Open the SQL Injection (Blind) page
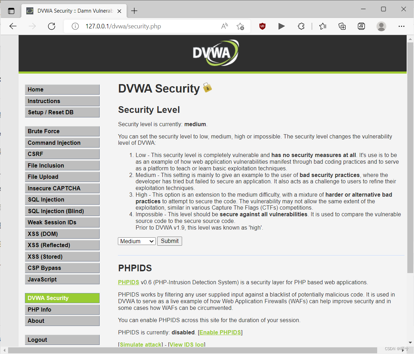This screenshot has height=354, width=414. (62, 211)
